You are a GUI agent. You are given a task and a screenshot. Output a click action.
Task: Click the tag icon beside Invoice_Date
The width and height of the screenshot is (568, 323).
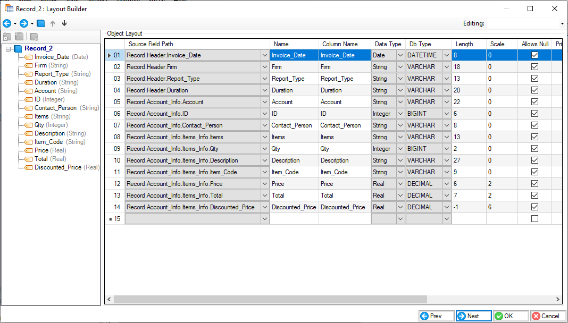[x=29, y=57]
